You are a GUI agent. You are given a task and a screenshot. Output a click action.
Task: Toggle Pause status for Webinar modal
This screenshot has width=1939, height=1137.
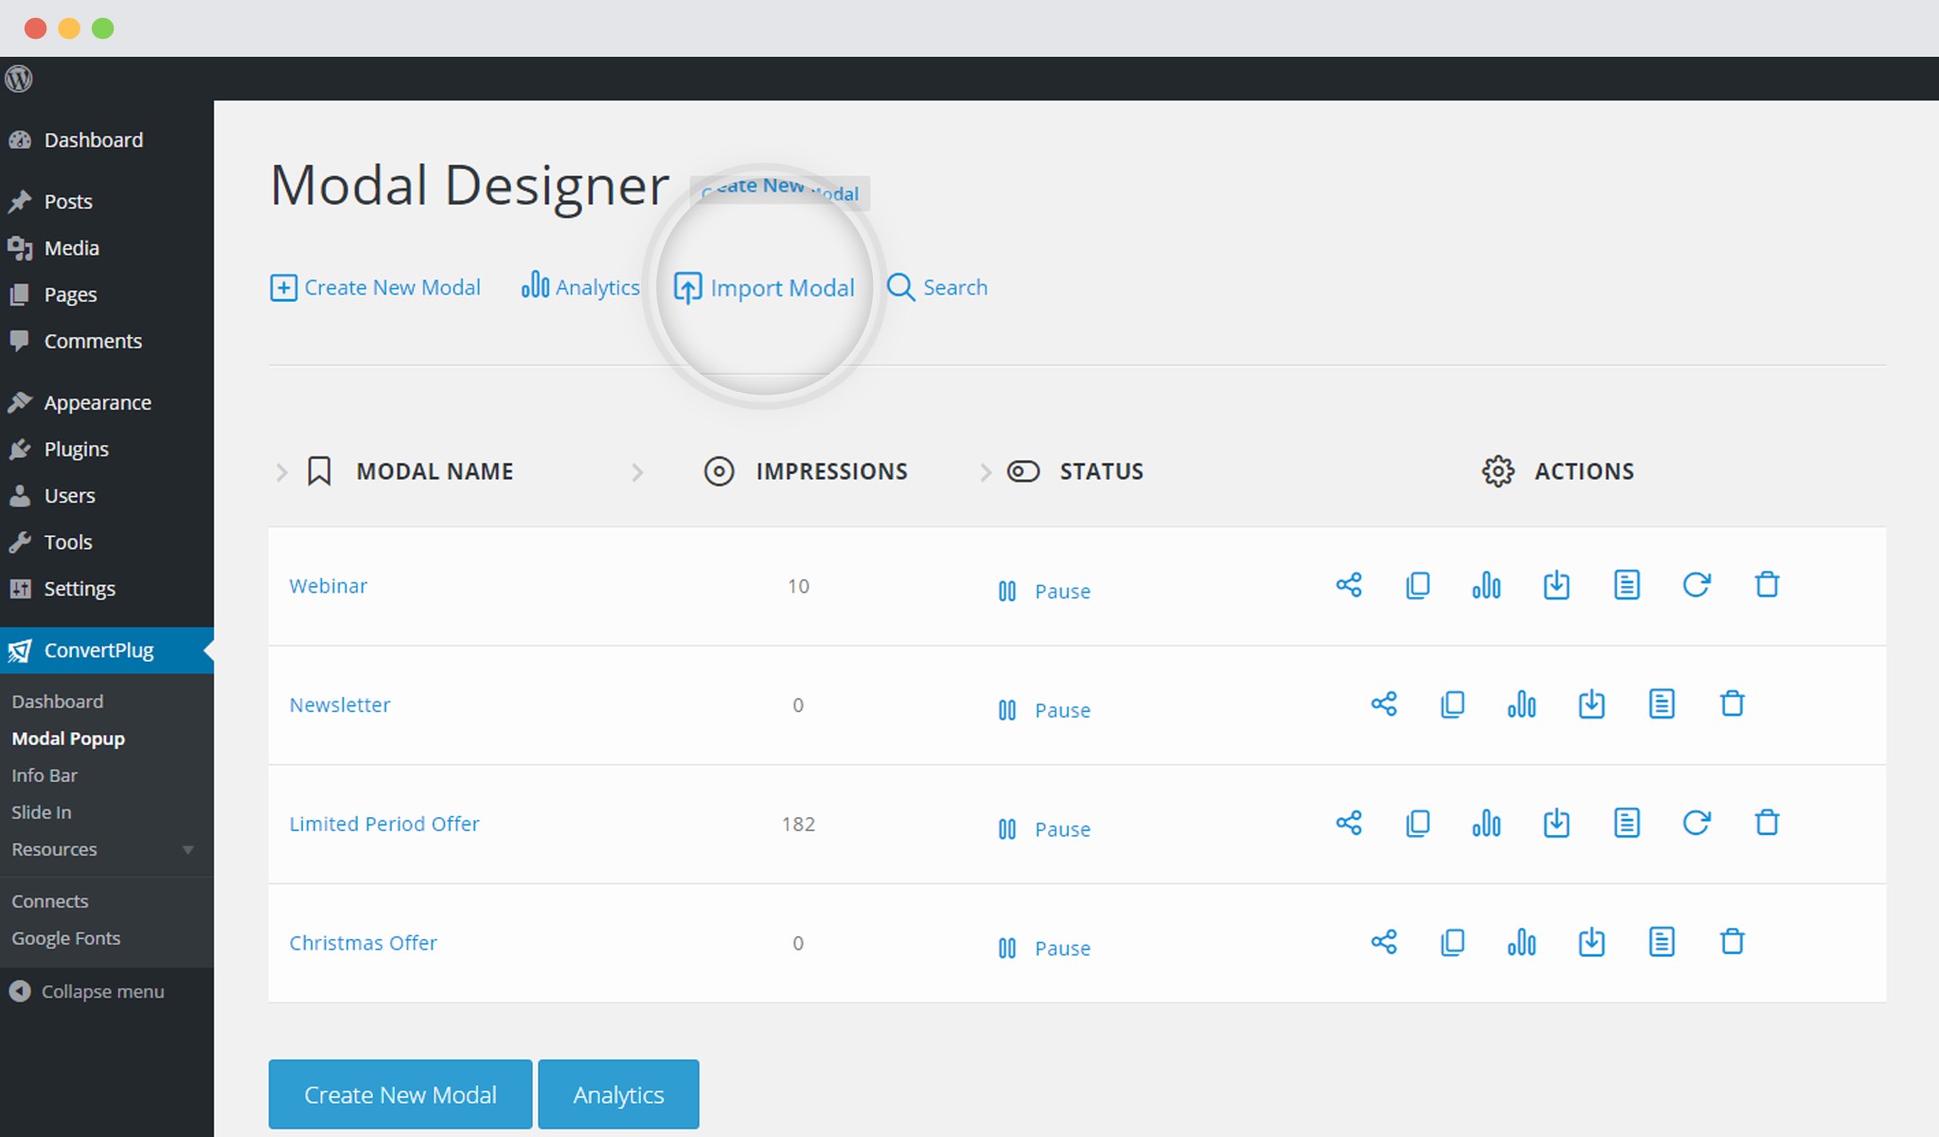click(x=1043, y=590)
